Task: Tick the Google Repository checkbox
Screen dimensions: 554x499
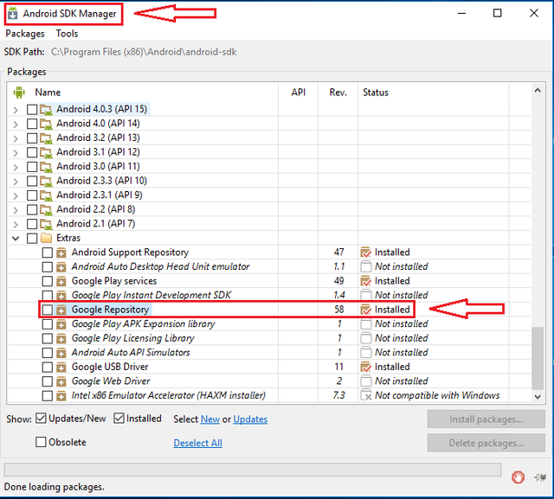Action: coord(47,310)
